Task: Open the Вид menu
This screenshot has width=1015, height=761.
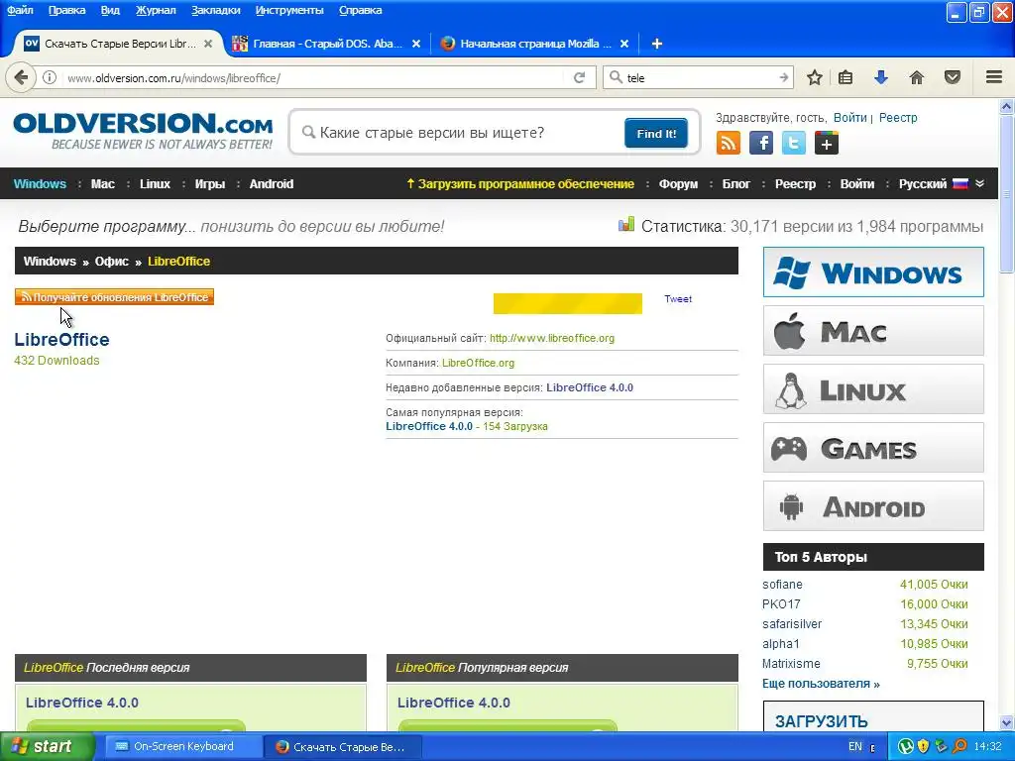Action: click(110, 10)
